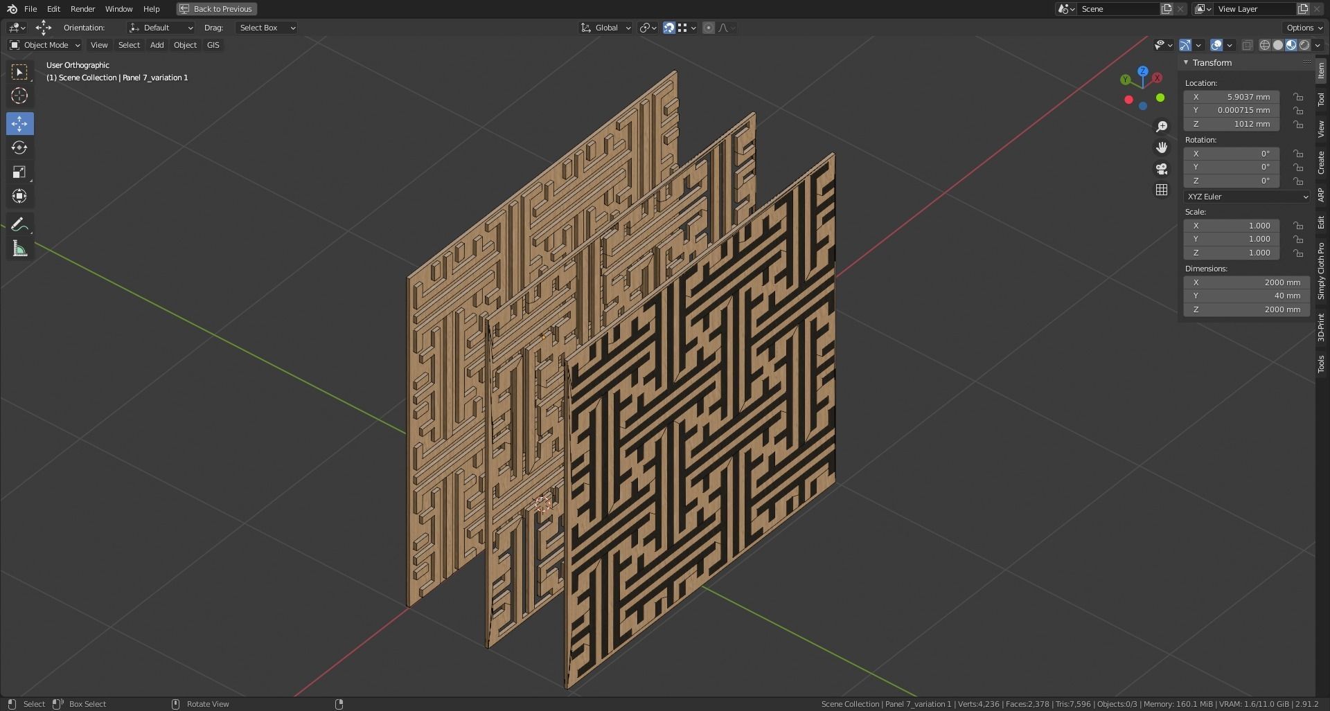Open Orientation Default dropdown
This screenshot has height=711, width=1330.
pyautogui.click(x=161, y=28)
